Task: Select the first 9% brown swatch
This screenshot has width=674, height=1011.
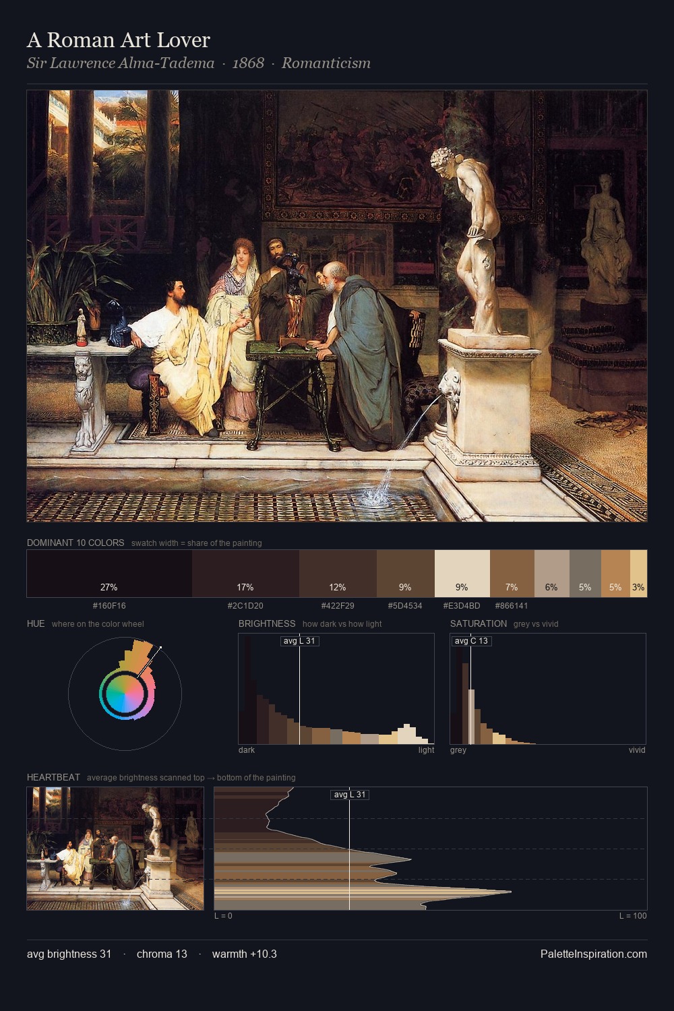Action: pyautogui.click(x=406, y=574)
